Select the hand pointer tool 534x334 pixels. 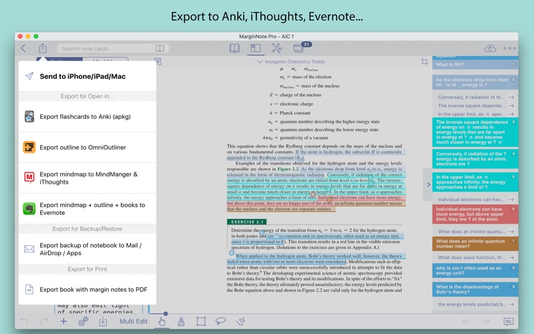pos(162,321)
